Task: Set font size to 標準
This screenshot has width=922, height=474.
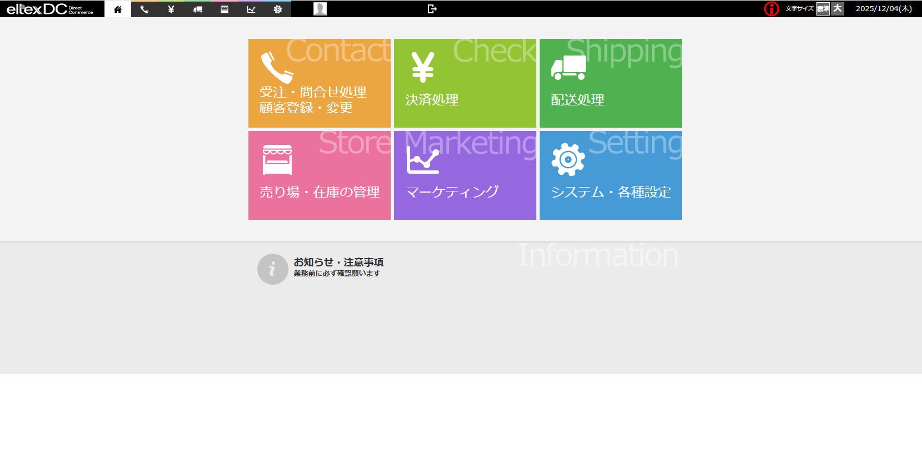Action: pyautogui.click(x=823, y=9)
